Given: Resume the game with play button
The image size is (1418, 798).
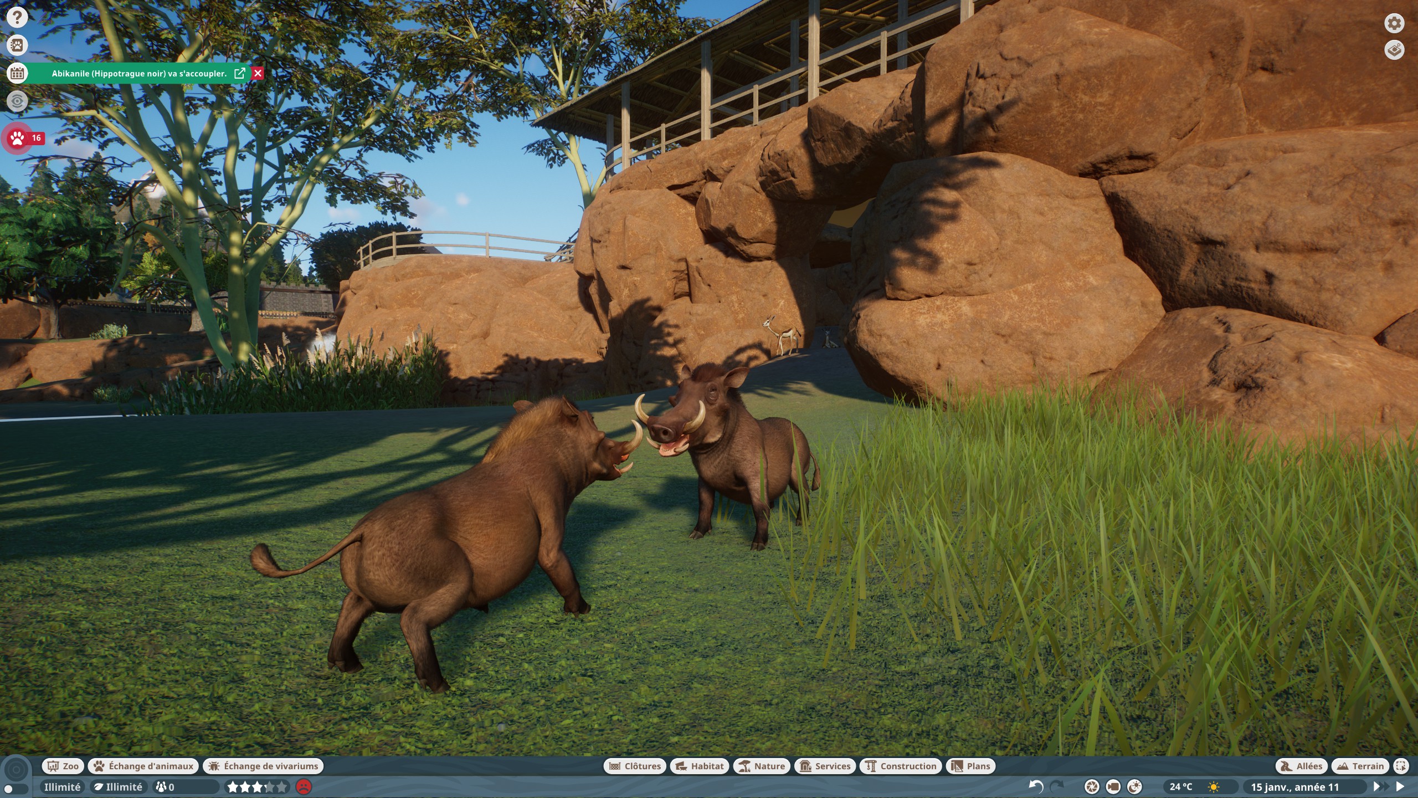Looking at the screenshot, I should 1400,786.
